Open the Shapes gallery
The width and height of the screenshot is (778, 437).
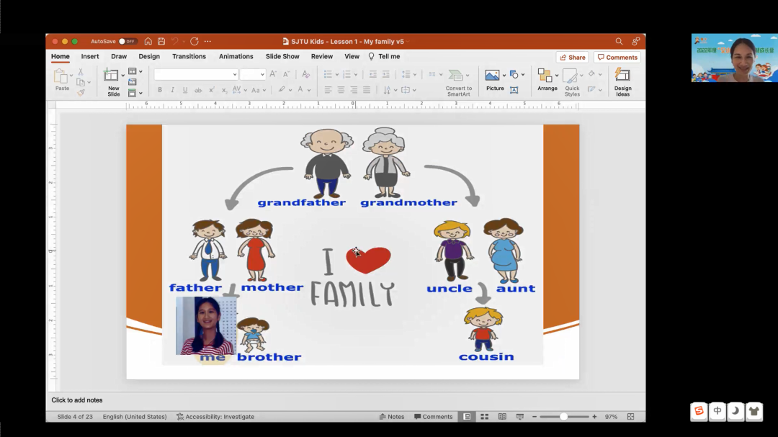pyautogui.click(x=517, y=74)
